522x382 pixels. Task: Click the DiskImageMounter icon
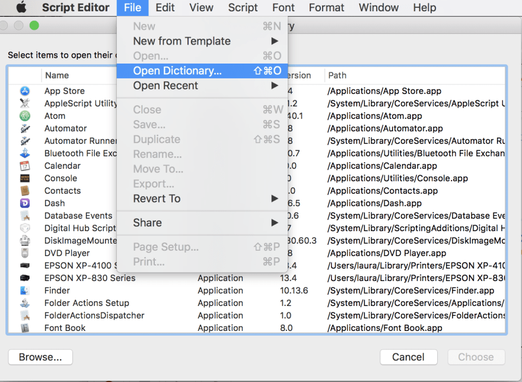25,241
